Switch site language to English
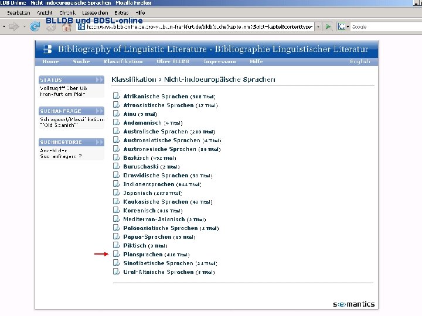The image size is (422, 316). pos(360,61)
